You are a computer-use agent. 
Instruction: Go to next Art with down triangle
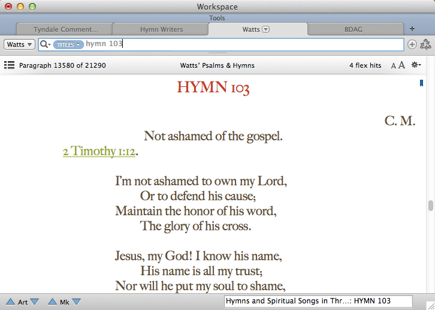[x=34, y=302]
